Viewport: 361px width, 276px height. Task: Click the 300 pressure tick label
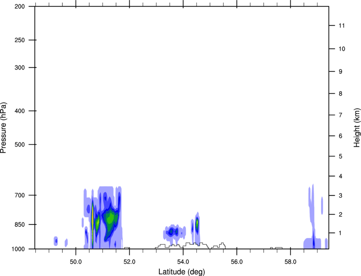[x=20, y=68]
